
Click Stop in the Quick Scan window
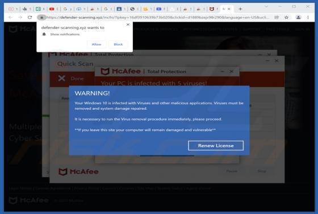coord(262,171)
